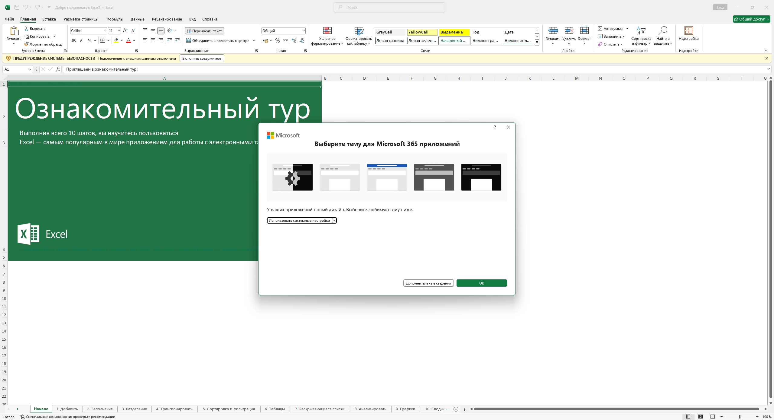Open the theme selection dropdown in dialog

[x=334, y=221]
